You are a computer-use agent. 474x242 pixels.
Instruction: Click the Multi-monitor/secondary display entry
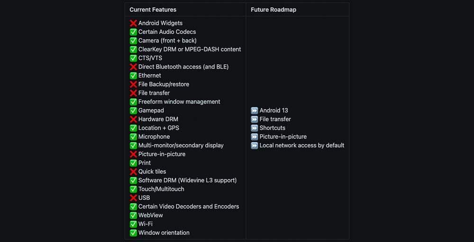click(x=181, y=146)
